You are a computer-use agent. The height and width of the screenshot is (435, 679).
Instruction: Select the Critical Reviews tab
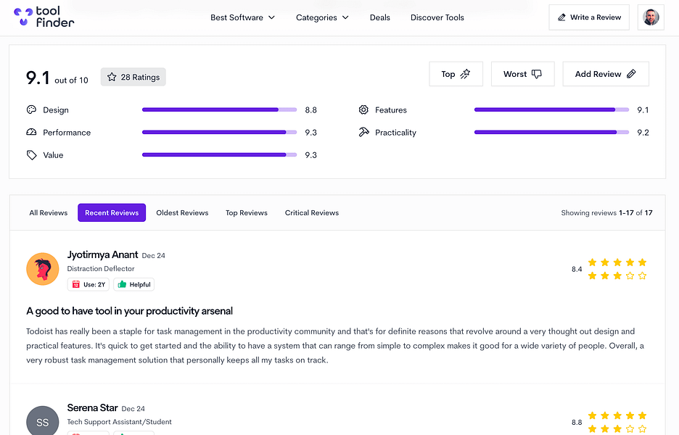click(312, 213)
